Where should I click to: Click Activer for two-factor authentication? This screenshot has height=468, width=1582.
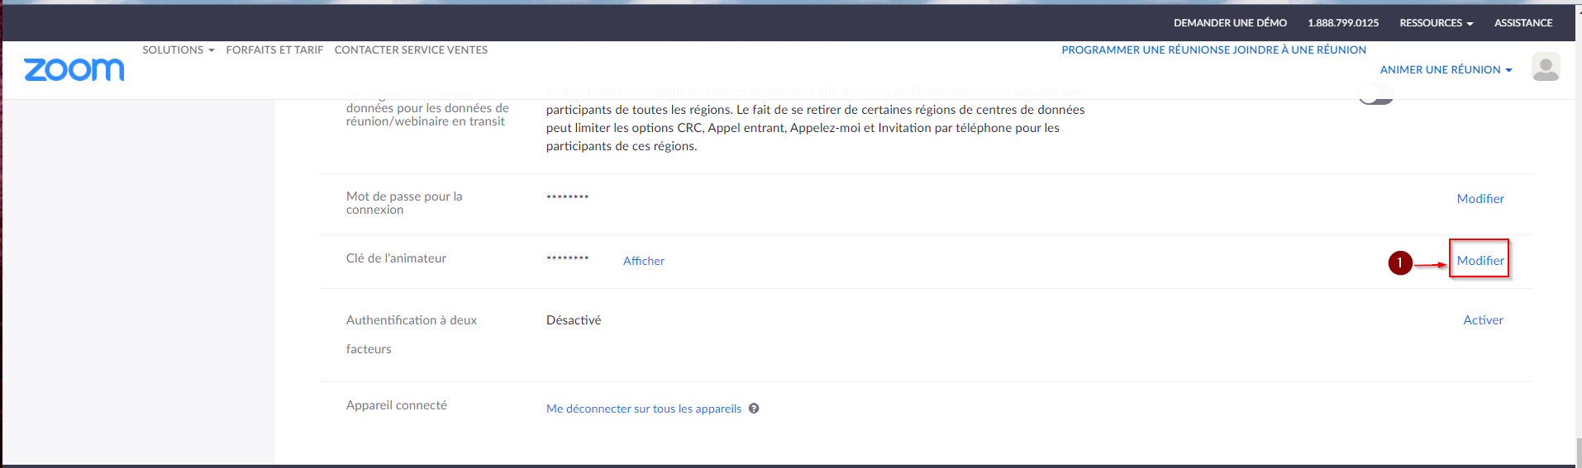coord(1483,320)
